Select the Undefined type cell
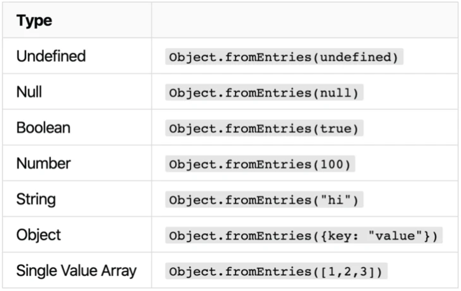This screenshot has height=291, width=461. coord(77,56)
